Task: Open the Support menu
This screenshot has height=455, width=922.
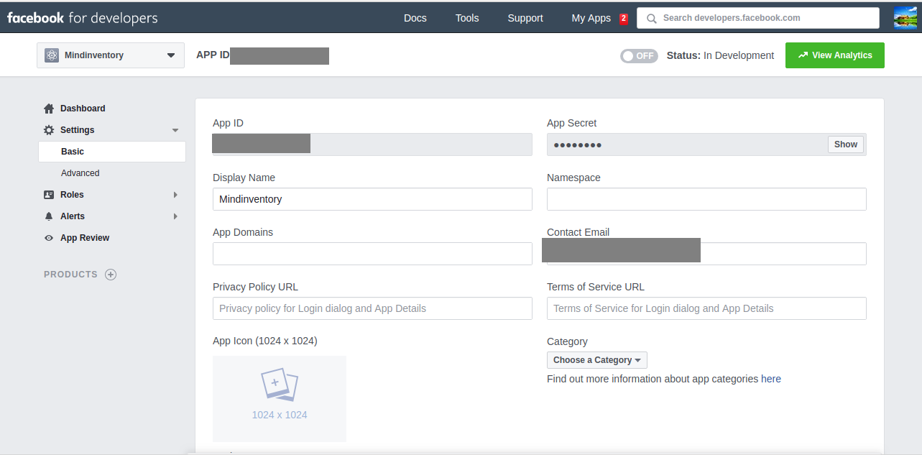Action: click(x=525, y=18)
